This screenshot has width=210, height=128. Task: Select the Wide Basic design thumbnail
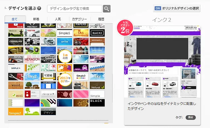click(48, 85)
